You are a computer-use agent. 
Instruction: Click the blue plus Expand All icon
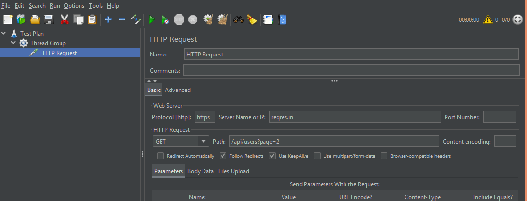(108, 20)
